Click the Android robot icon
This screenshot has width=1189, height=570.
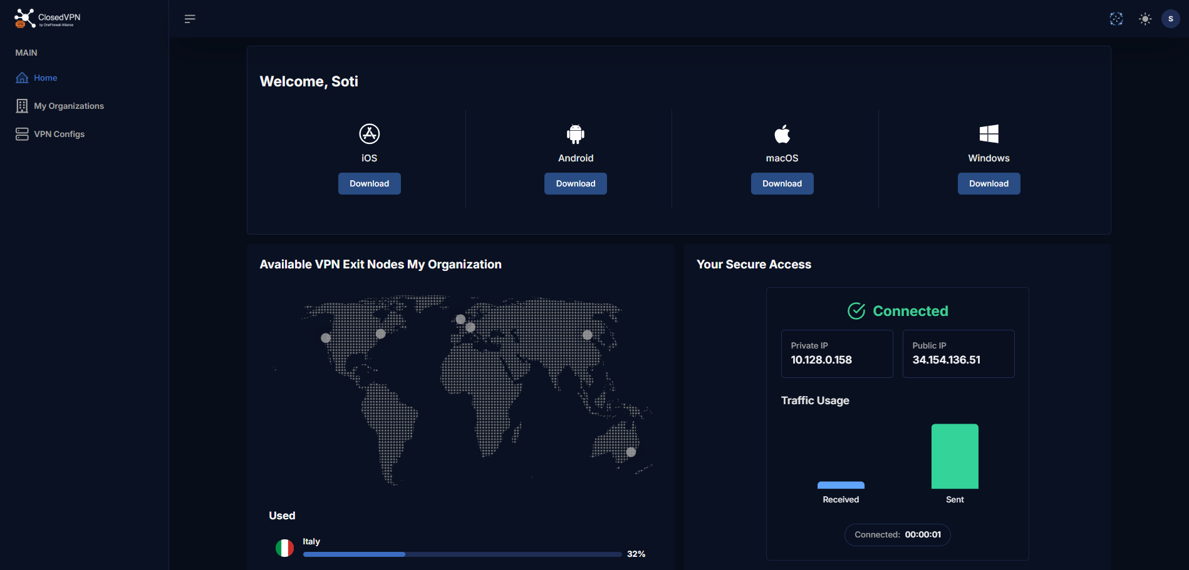pyautogui.click(x=575, y=133)
